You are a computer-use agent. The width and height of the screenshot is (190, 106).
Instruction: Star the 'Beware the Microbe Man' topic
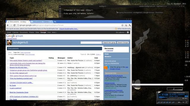(x=8, y=68)
